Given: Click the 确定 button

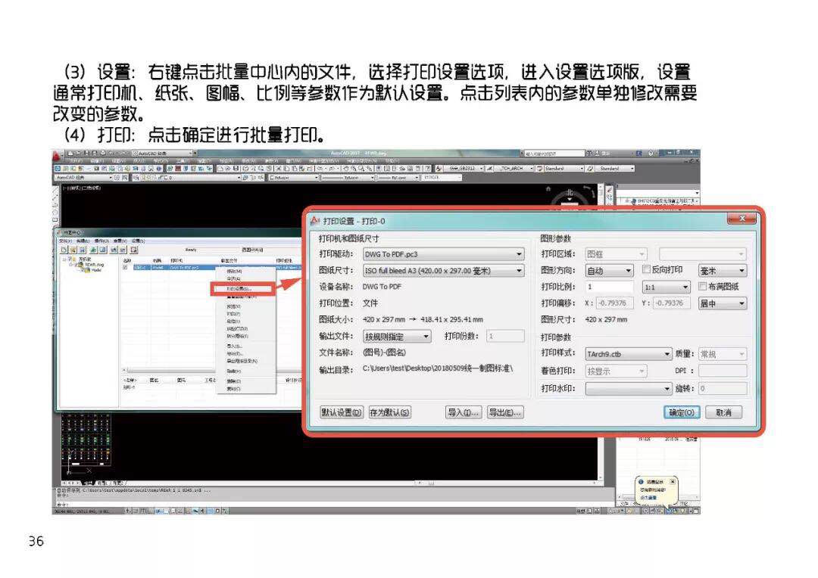Looking at the screenshot, I should (x=682, y=412).
